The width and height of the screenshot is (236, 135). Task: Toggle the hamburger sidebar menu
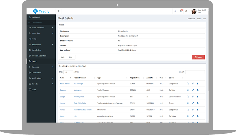tap(58, 11)
